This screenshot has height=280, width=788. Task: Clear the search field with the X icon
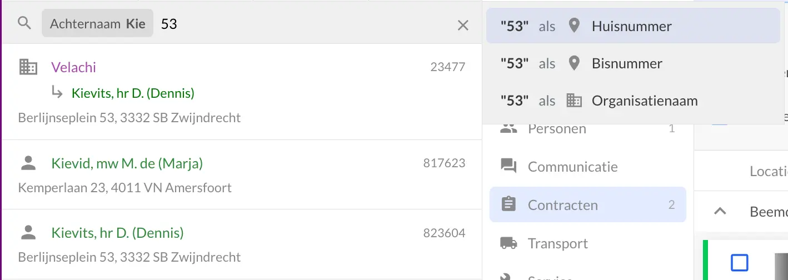coord(463,25)
